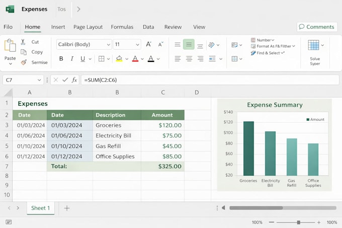Confirm formula with checkmark icon
The height and width of the screenshot is (228, 342).
click(65, 80)
